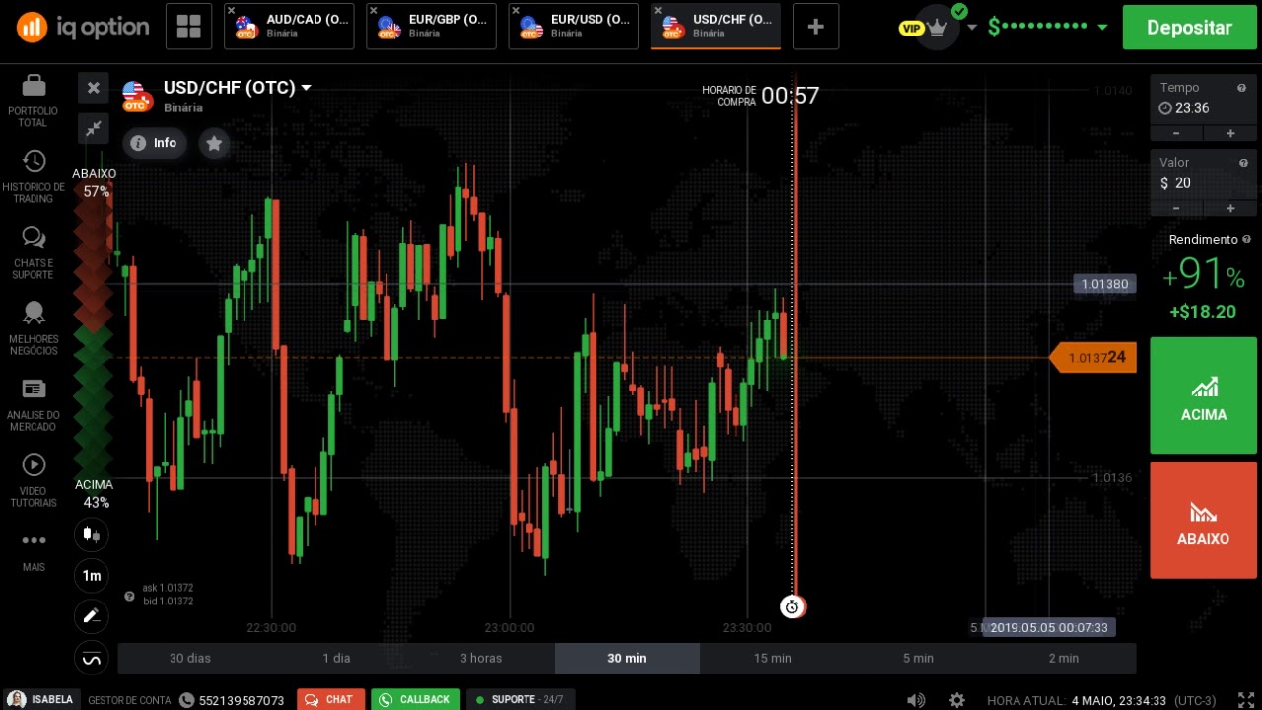The image size is (1262, 710).
Task: Close the EUR/USD tab
Action: [x=516, y=11]
